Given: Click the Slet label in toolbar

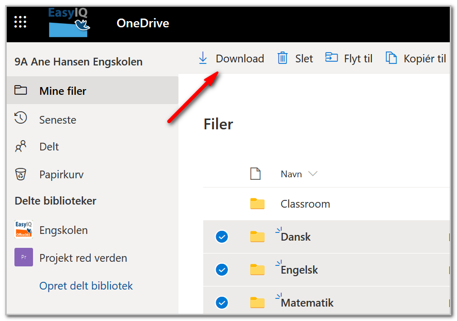Looking at the screenshot, I should 304,59.
